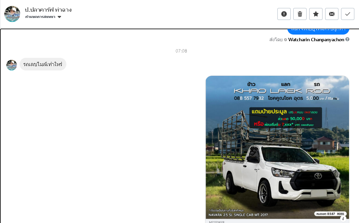This screenshot has width=359, height=223.
Task: Click the verified badge next to ส่งโดย
Action: pyautogui.click(x=285, y=40)
